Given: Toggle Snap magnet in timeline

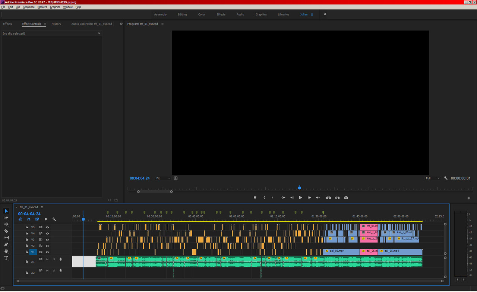Looking at the screenshot, I should [x=29, y=219].
